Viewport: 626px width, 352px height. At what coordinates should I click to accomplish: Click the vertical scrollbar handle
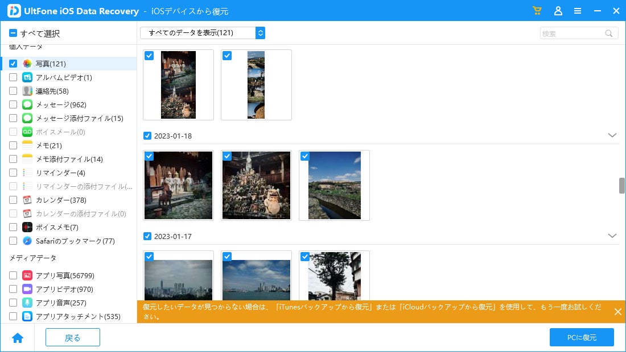point(621,186)
